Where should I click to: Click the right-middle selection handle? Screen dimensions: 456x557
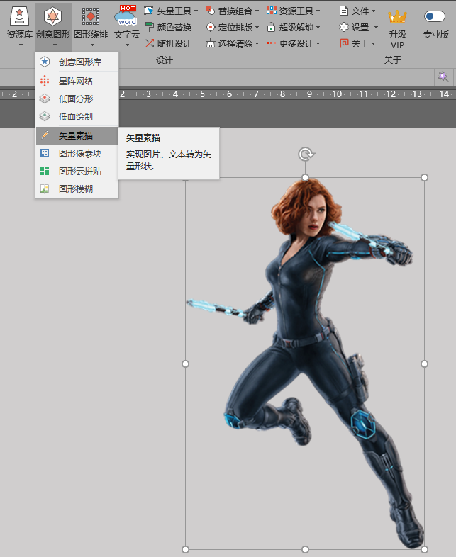click(424, 364)
